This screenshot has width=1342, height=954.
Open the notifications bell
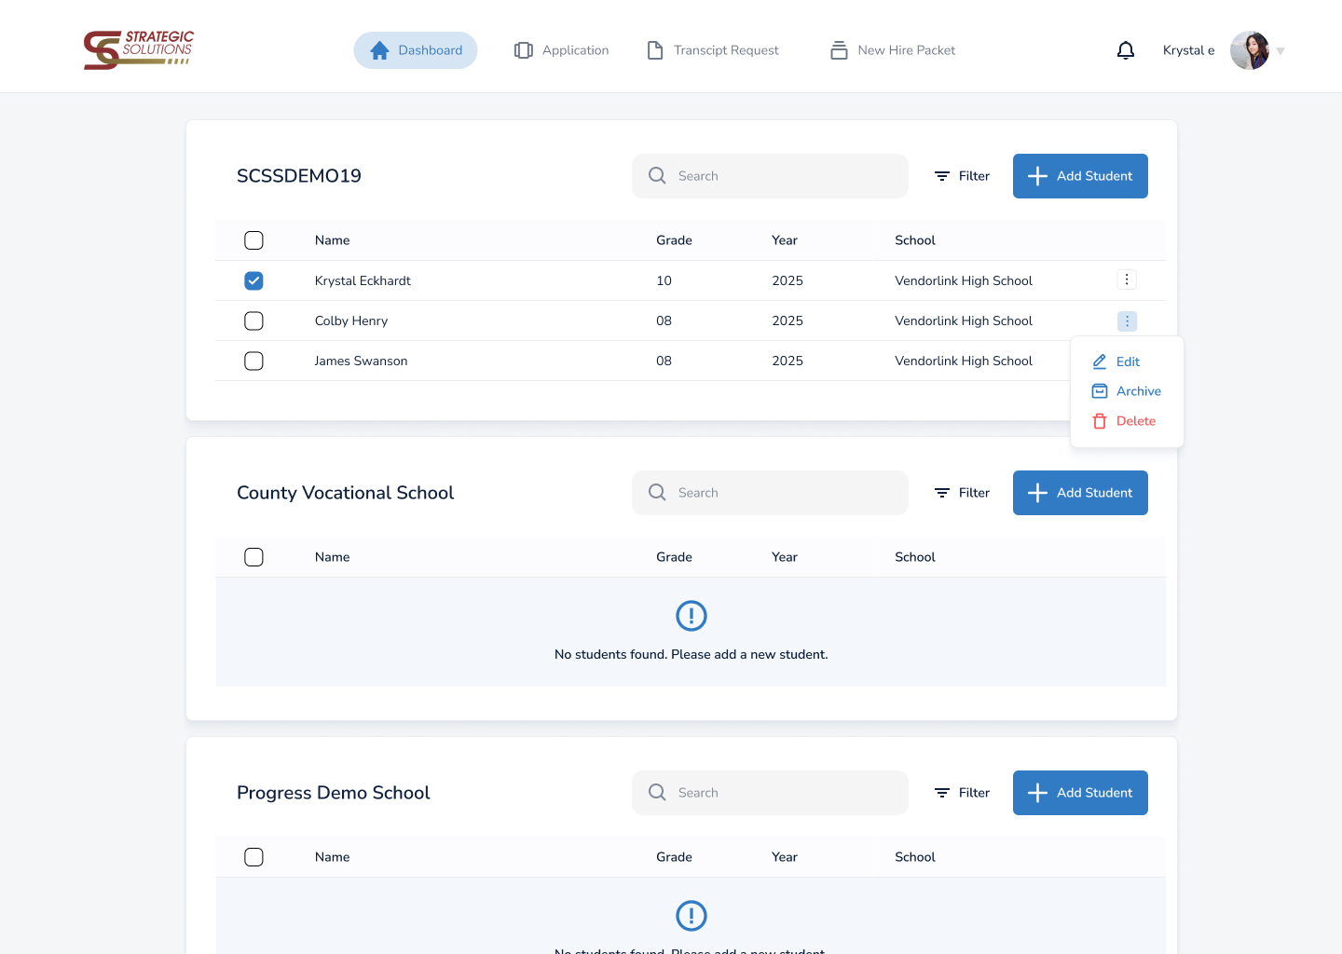(x=1126, y=50)
